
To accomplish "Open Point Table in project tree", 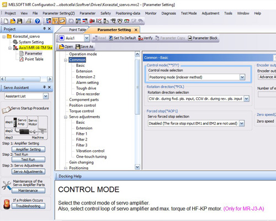I will click(x=31, y=59).
